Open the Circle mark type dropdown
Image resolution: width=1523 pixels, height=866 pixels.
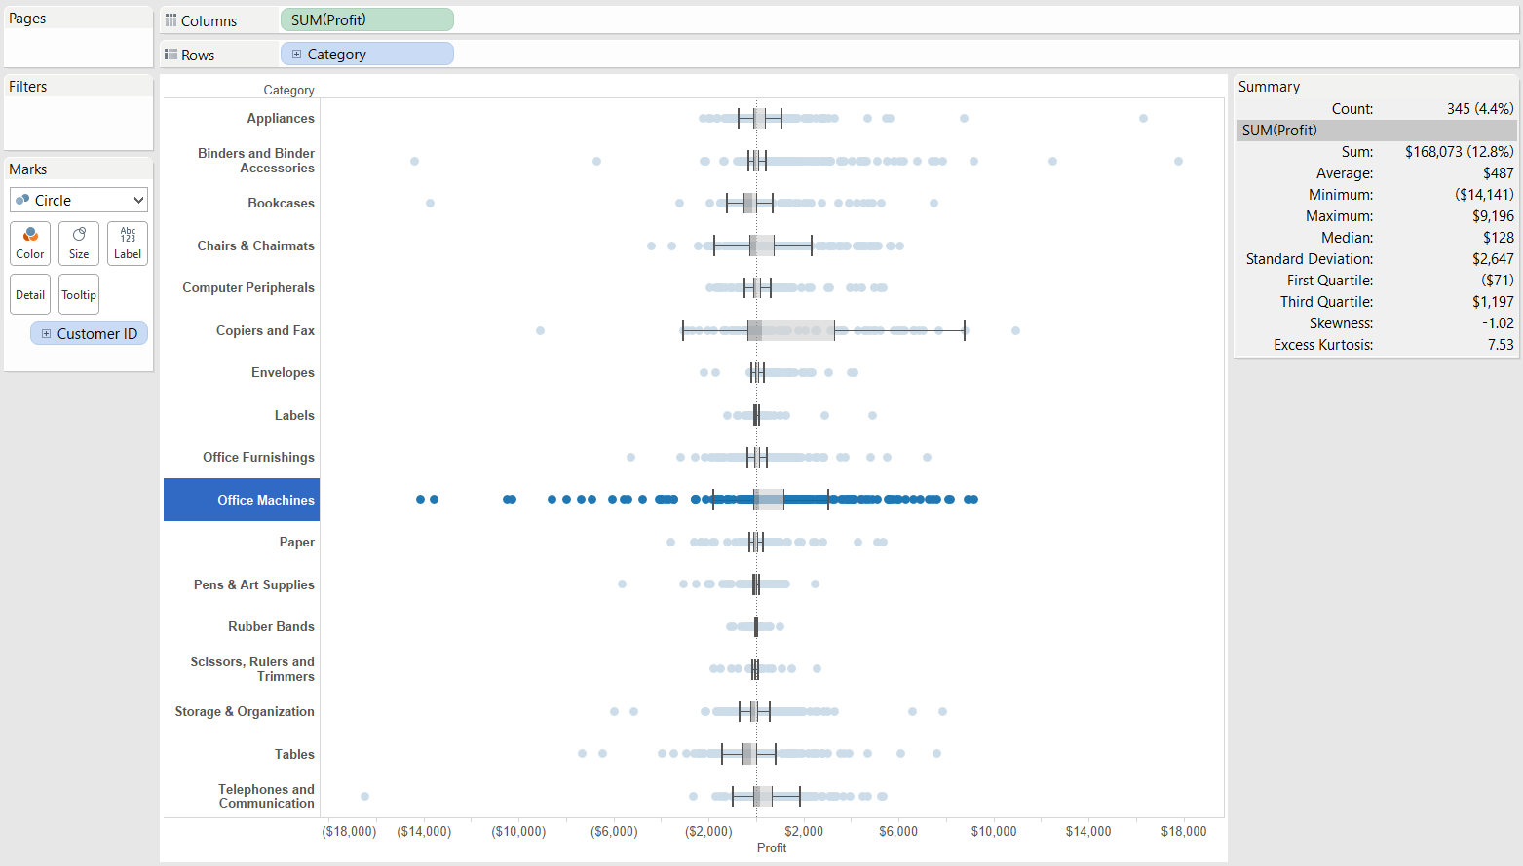pos(138,200)
